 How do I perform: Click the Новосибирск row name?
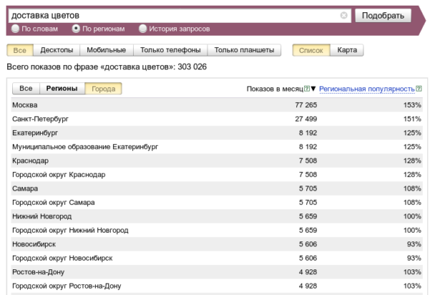pyautogui.click(x=34, y=244)
